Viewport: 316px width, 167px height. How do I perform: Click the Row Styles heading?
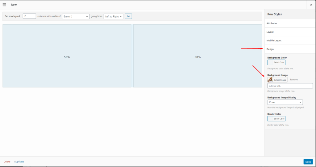pos(274,14)
